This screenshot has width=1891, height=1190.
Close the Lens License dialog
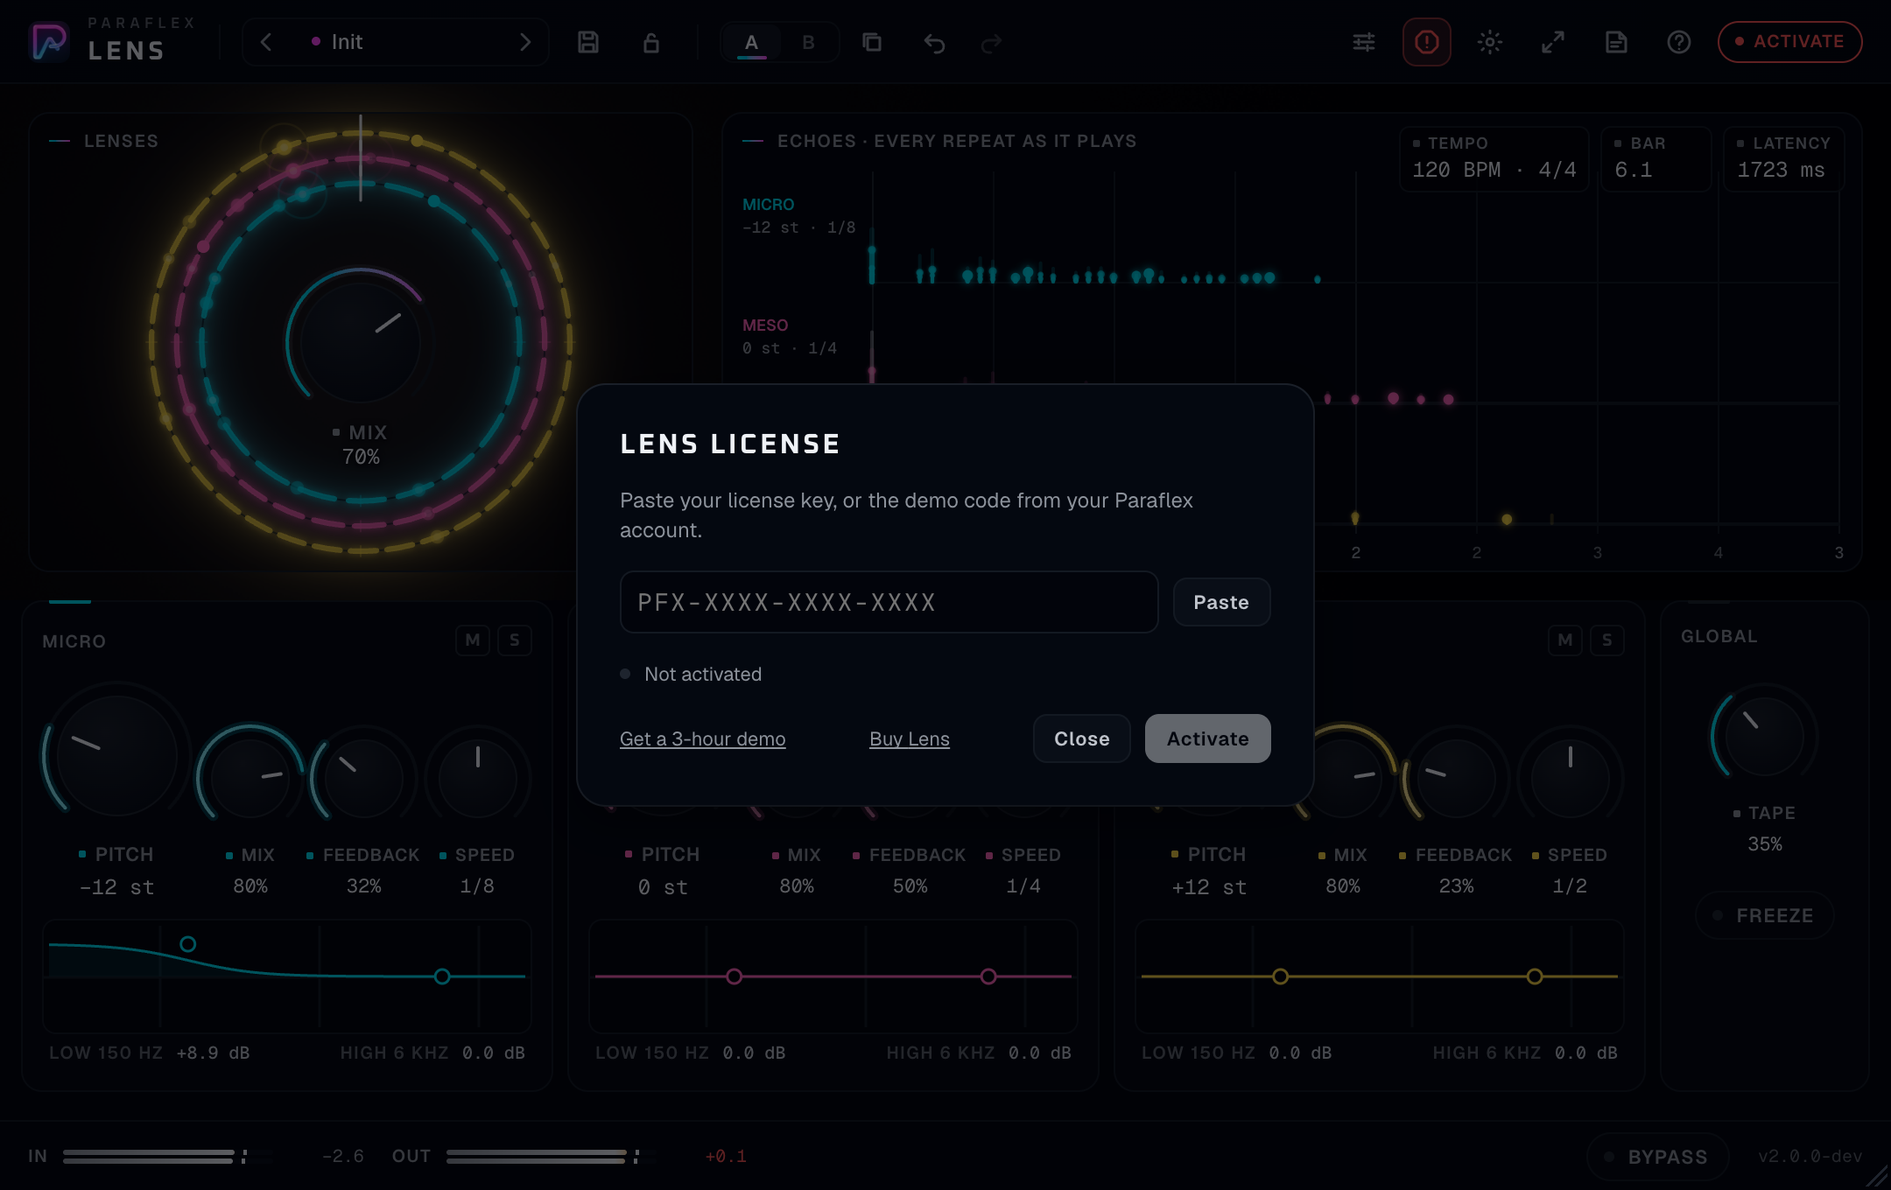pos(1082,738)
